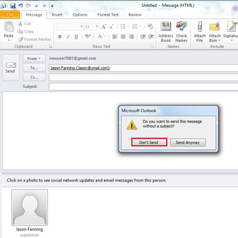Screen dimensions: 238x238
Task: Click the To... button
Action: tap(34, 68)
